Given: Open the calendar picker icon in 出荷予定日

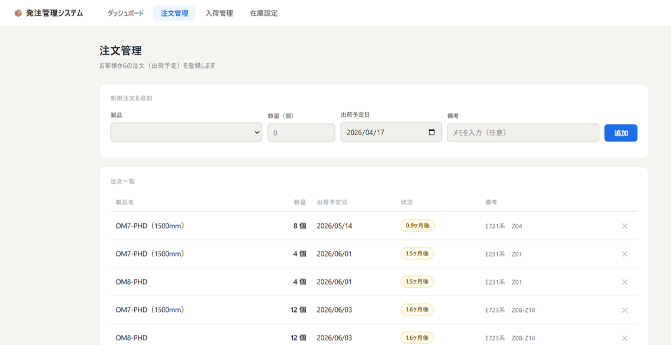Looking at the screenshot, I should click(432, 132).
